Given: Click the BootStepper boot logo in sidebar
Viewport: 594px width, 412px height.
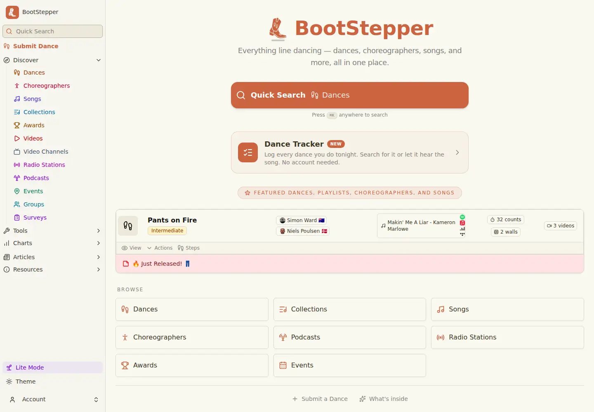Looking at the screenshot, I should (12, 12).
